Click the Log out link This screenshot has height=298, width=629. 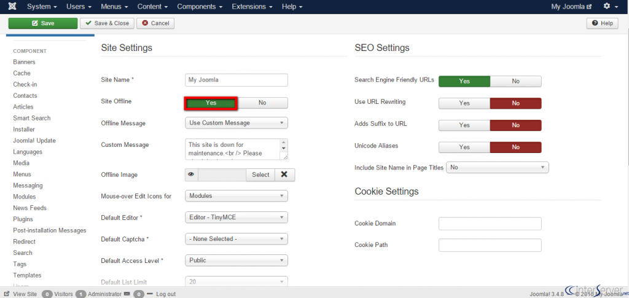click(x=166, y=294)
